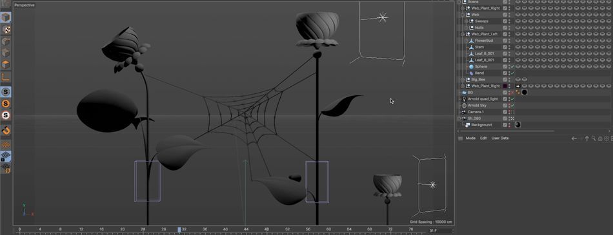Click the timeline playhead at frame 31
The image size is (613, 235).
click(x=179, y=230)
